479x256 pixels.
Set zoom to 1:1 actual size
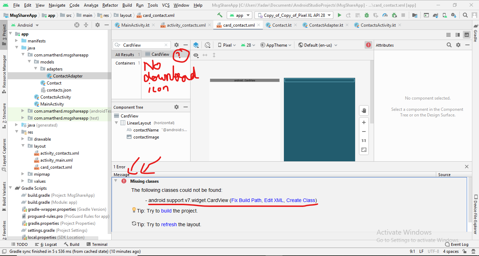pyautogui.click(x=364, y=141)
